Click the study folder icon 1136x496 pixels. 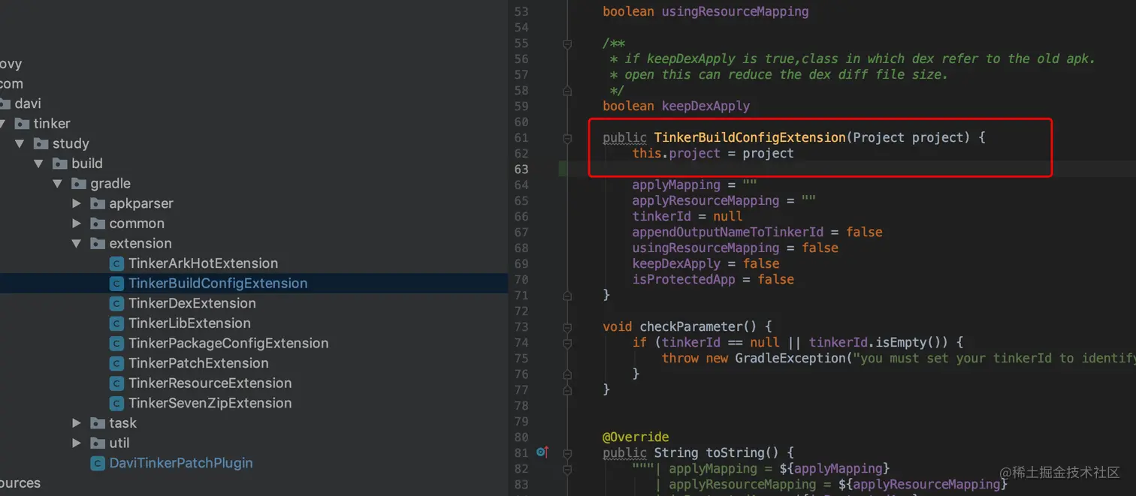41,143
